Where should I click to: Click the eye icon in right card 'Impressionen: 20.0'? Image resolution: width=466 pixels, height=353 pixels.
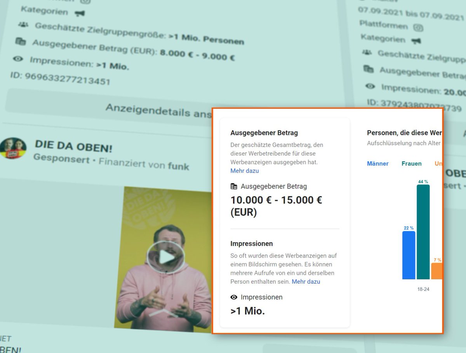pyautogui.click(x=370, y=87)
